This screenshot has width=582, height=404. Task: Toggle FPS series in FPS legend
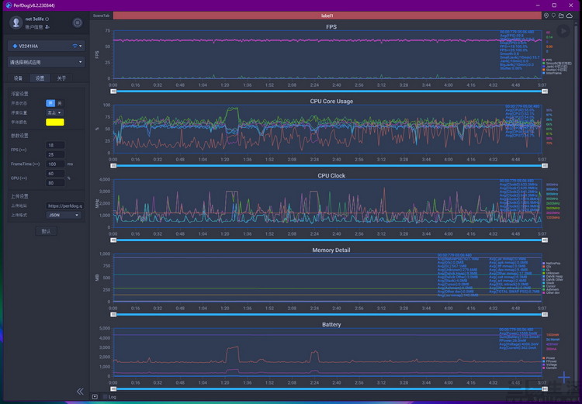point(547,60)
